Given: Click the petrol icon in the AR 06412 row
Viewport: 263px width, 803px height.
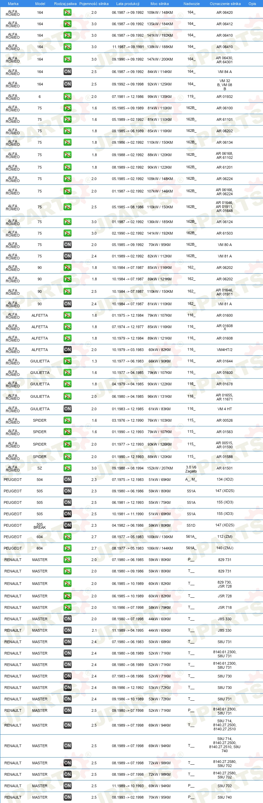Looking at the screenshot, I should pyautogui.click(x=68, y=24).
